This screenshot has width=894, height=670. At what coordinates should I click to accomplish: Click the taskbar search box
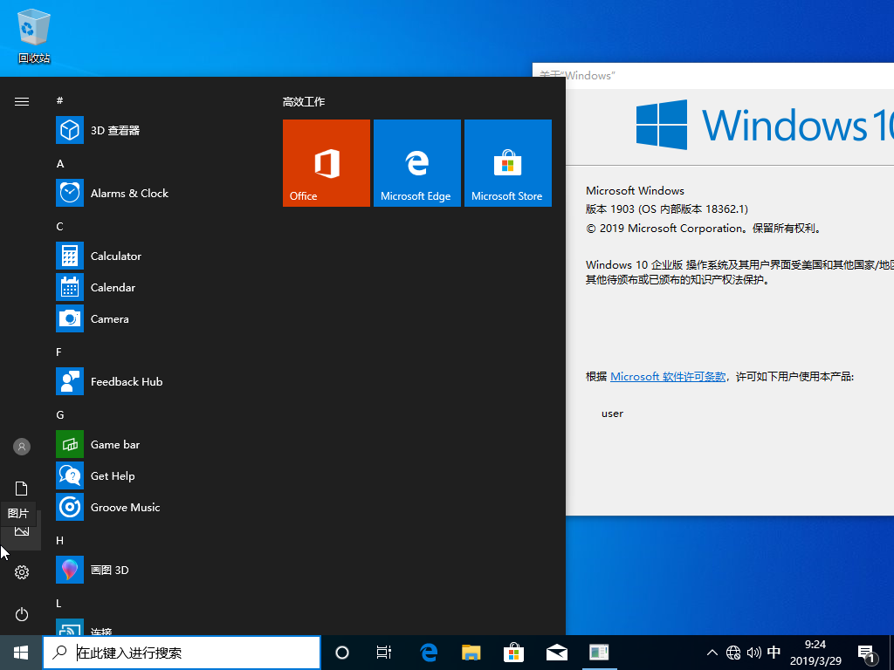click(182, 653)
